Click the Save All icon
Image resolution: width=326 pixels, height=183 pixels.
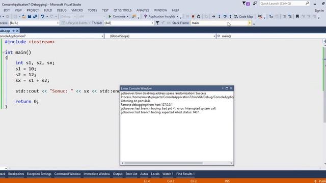click(35, 16)
